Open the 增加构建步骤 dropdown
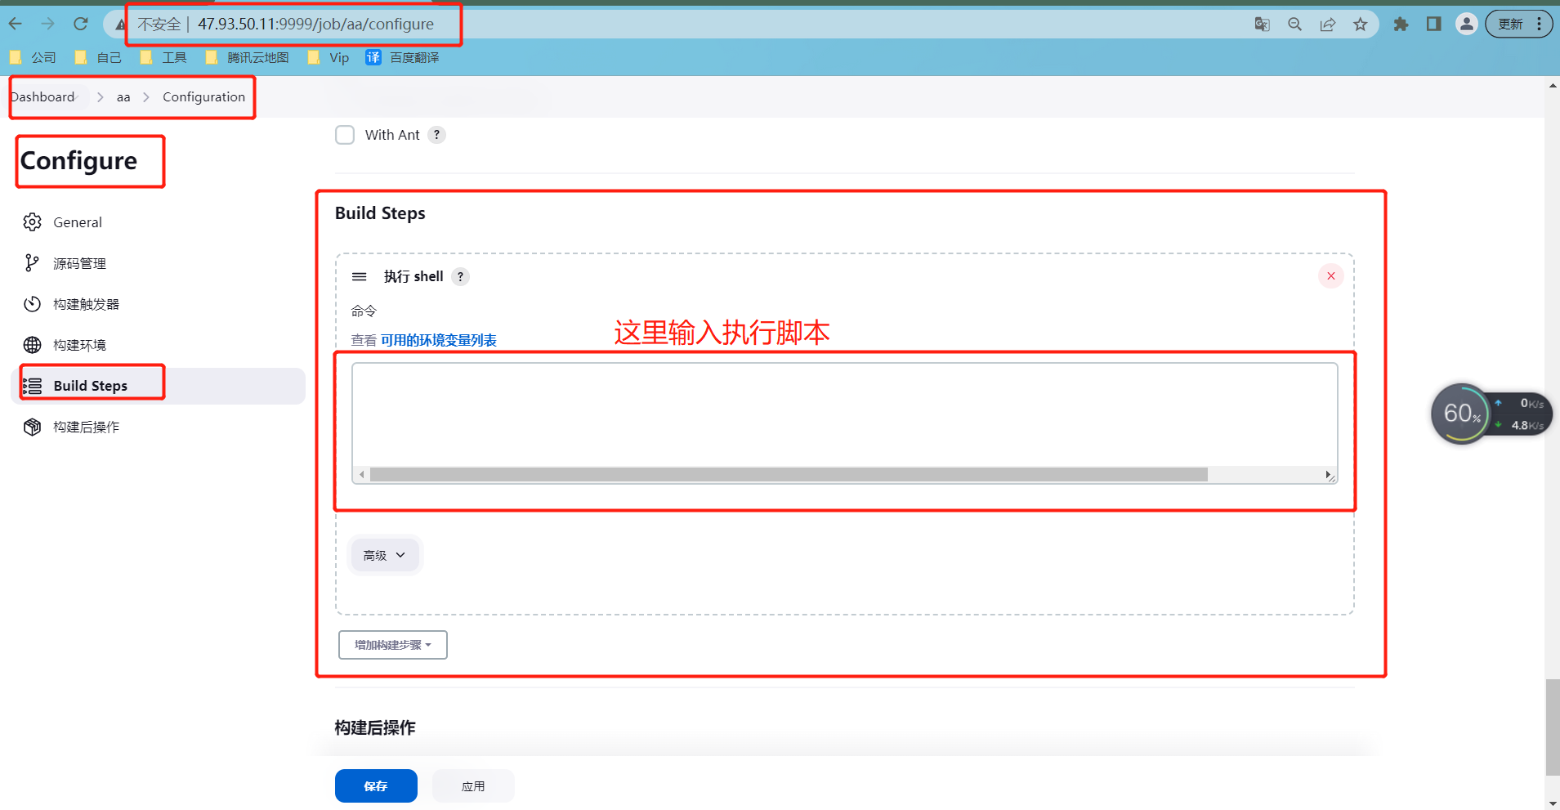Screen dimensions: 1560x810 [393, 645]
